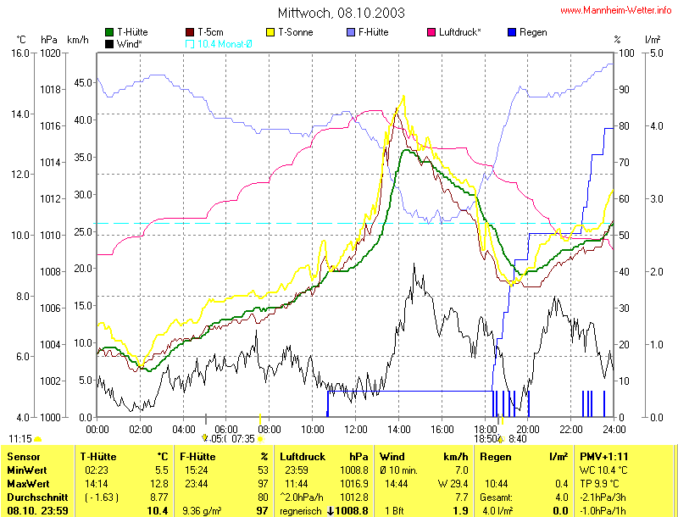This screenshot has width=678, height=517.
Task: Toggle the 10.4 Monat-Ø legend box
Action: click(191, 43)
